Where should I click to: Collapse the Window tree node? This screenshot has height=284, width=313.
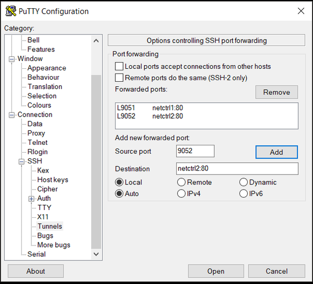pyautogui.click(x=11, y=59)
